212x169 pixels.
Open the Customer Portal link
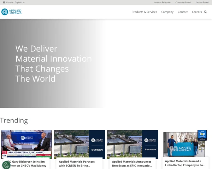183,2
